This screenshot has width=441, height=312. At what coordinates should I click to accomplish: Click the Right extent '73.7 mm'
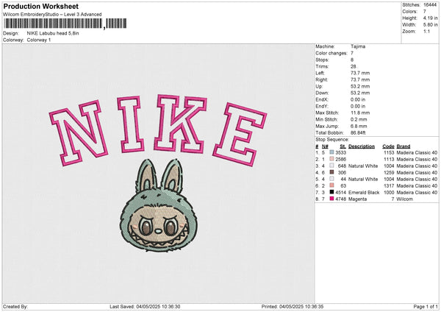pos(360,79)
